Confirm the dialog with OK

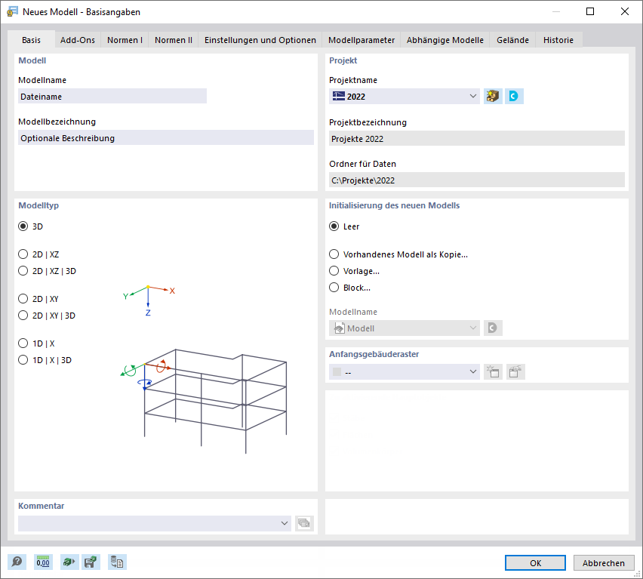[534, 562]
